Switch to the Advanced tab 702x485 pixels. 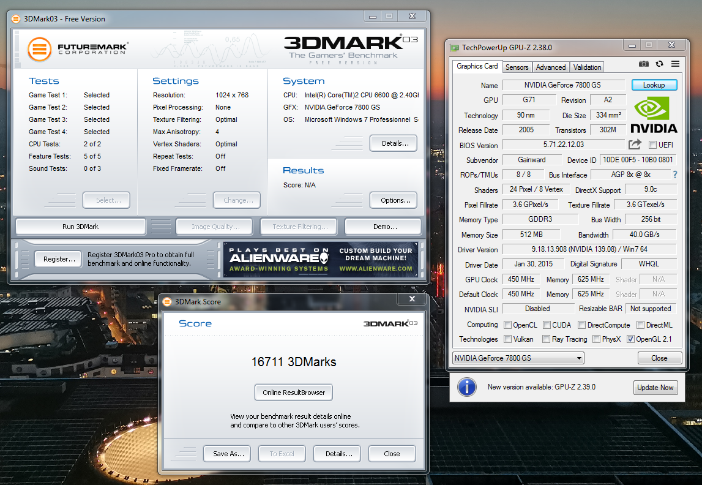(x=551, y=67)
